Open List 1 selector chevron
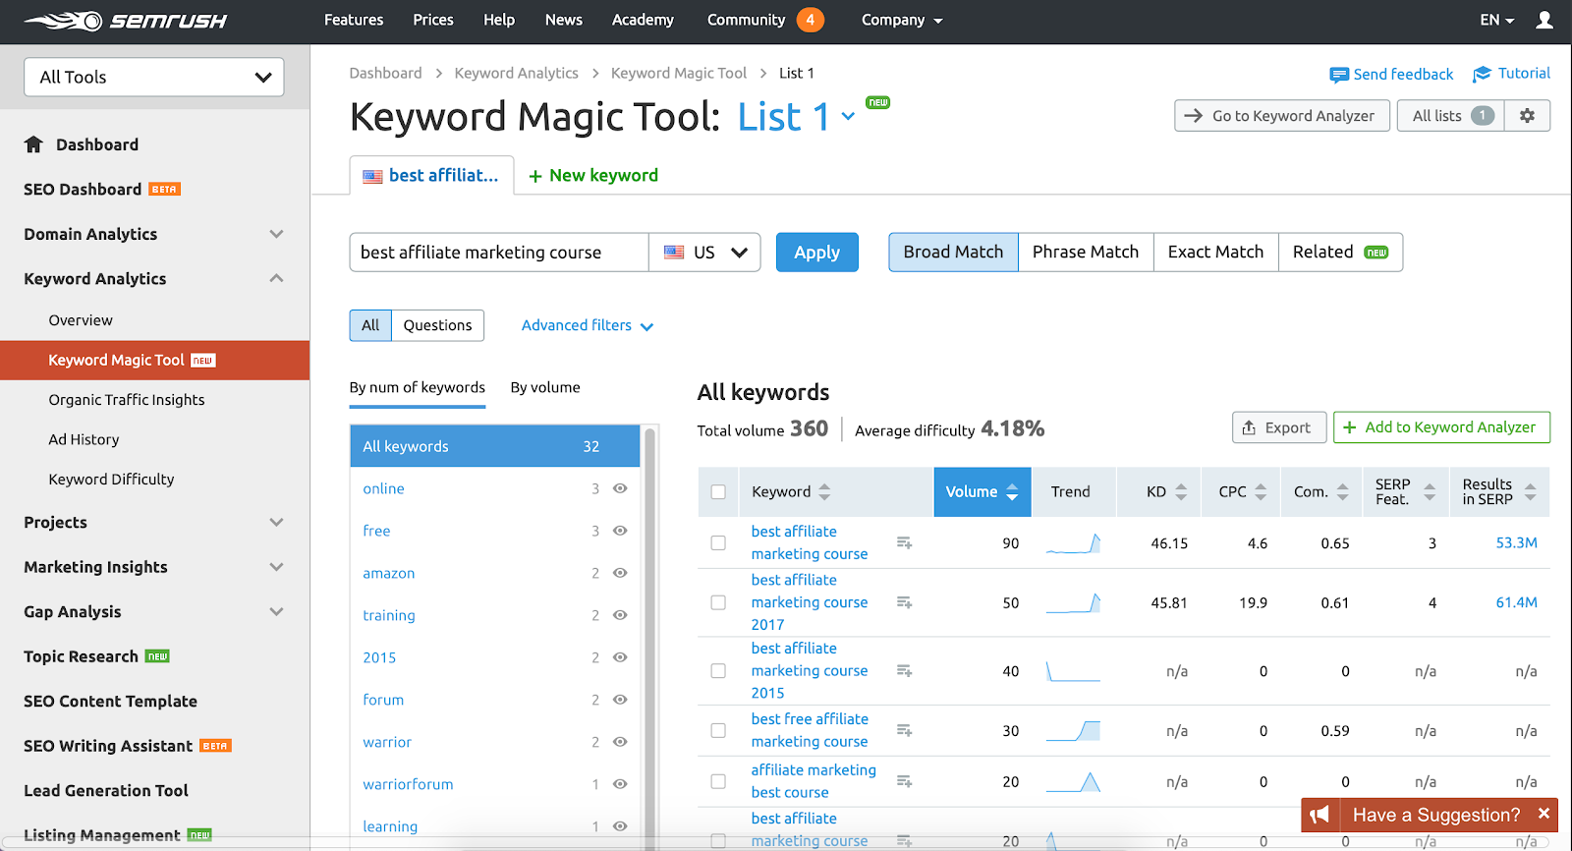 pyautogui.click(x=848, y=117)
